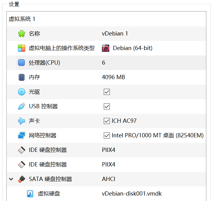Toggle the USB 控制器 checkbox
The width and height of the screenshot is (213, 201).
(107, 106)
